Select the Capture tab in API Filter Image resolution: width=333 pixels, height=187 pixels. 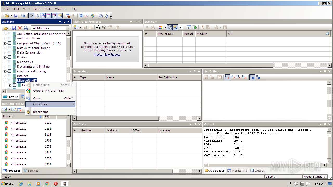(10, 97)
